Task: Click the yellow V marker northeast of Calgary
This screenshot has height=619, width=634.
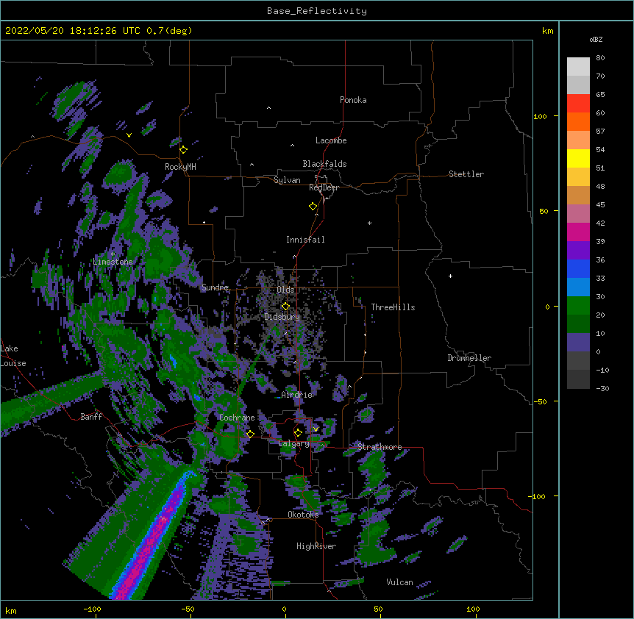Action: (x=316, y=429)
